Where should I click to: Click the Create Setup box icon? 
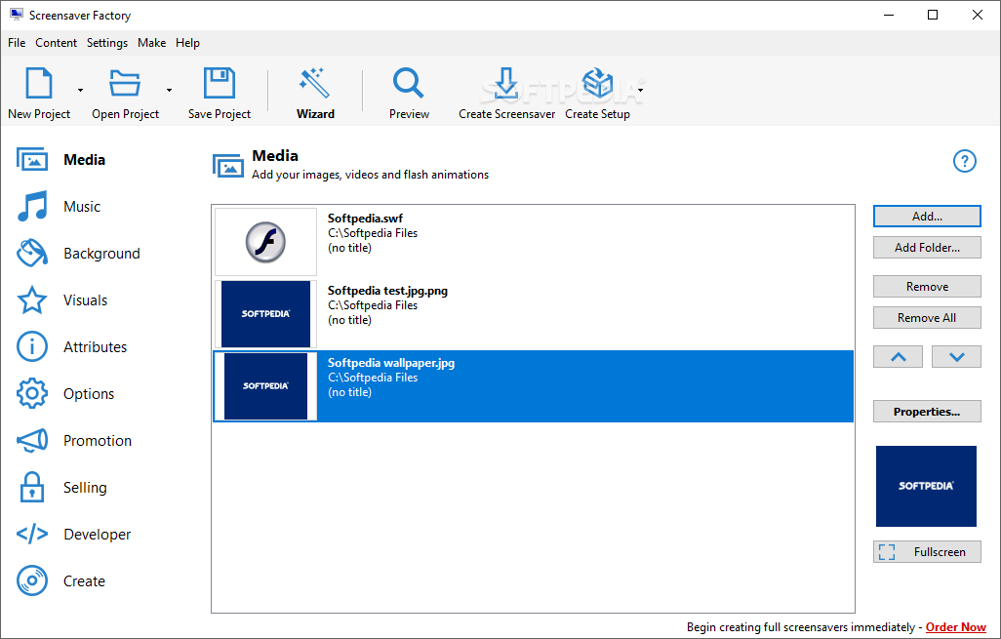pyautogui.click(x=597, y=83)
